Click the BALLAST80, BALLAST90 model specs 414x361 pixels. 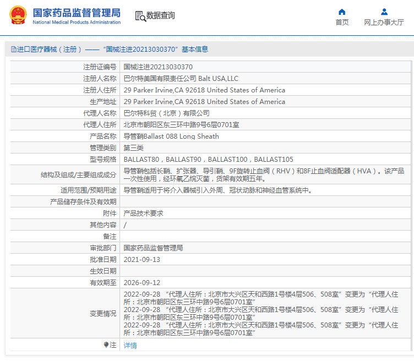[x=208, y=160]
